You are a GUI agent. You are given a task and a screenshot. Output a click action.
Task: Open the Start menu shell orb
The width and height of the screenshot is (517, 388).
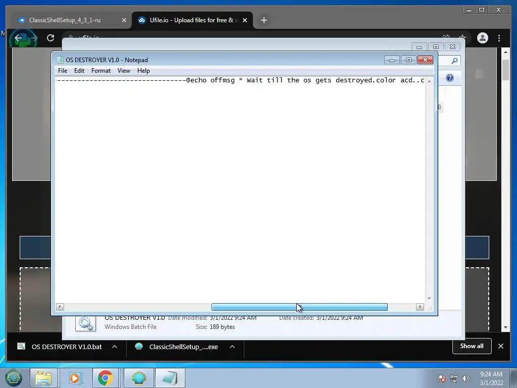[13, 378]
